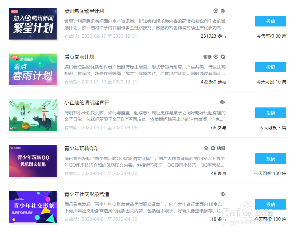
Task: Click the description starting 清明节小长假快到啦
Action: click(x=145, y=116)
